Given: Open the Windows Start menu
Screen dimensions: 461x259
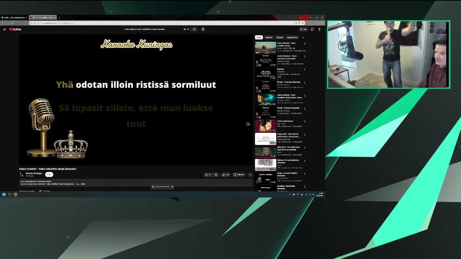Looking at the screenshot, I should [x=4, y=195].
